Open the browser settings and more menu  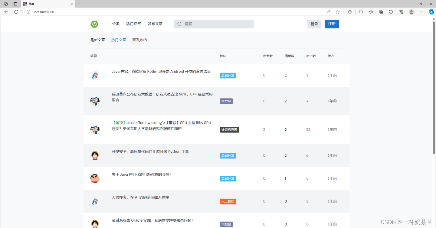[422, 12]
